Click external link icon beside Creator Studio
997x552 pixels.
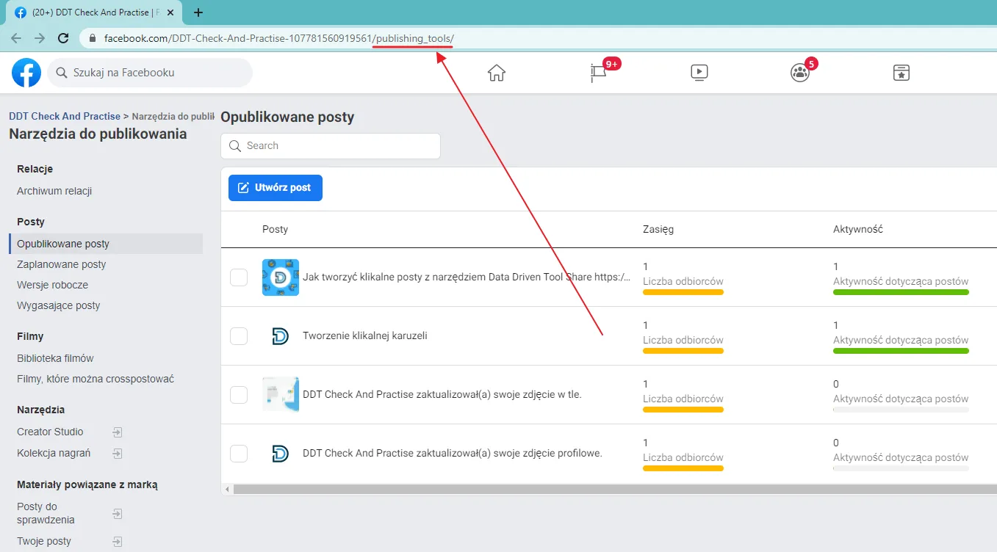118,432
